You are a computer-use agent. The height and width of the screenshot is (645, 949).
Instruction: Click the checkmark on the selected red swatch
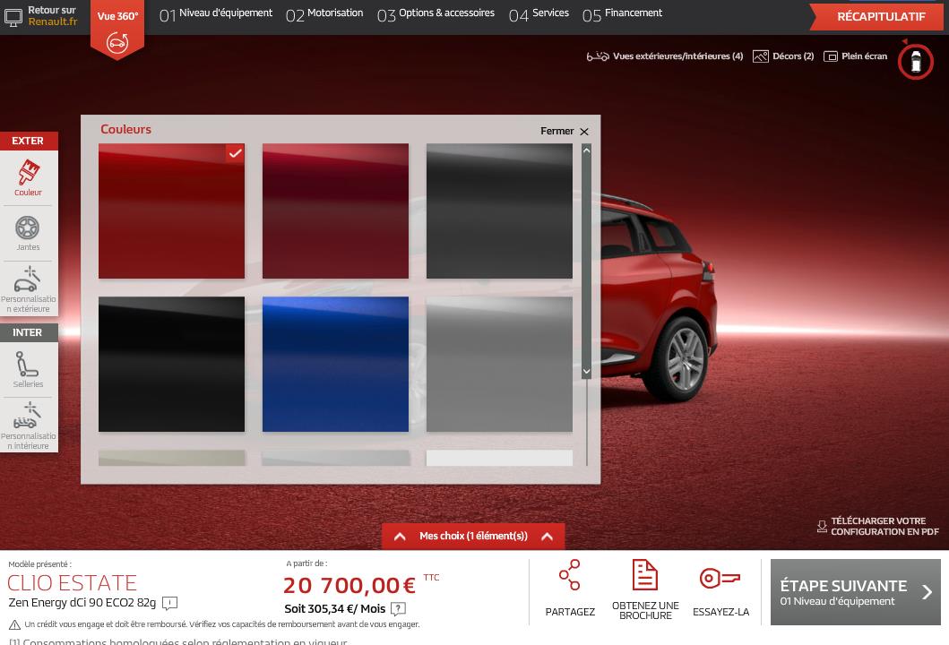tap(236, 153)
